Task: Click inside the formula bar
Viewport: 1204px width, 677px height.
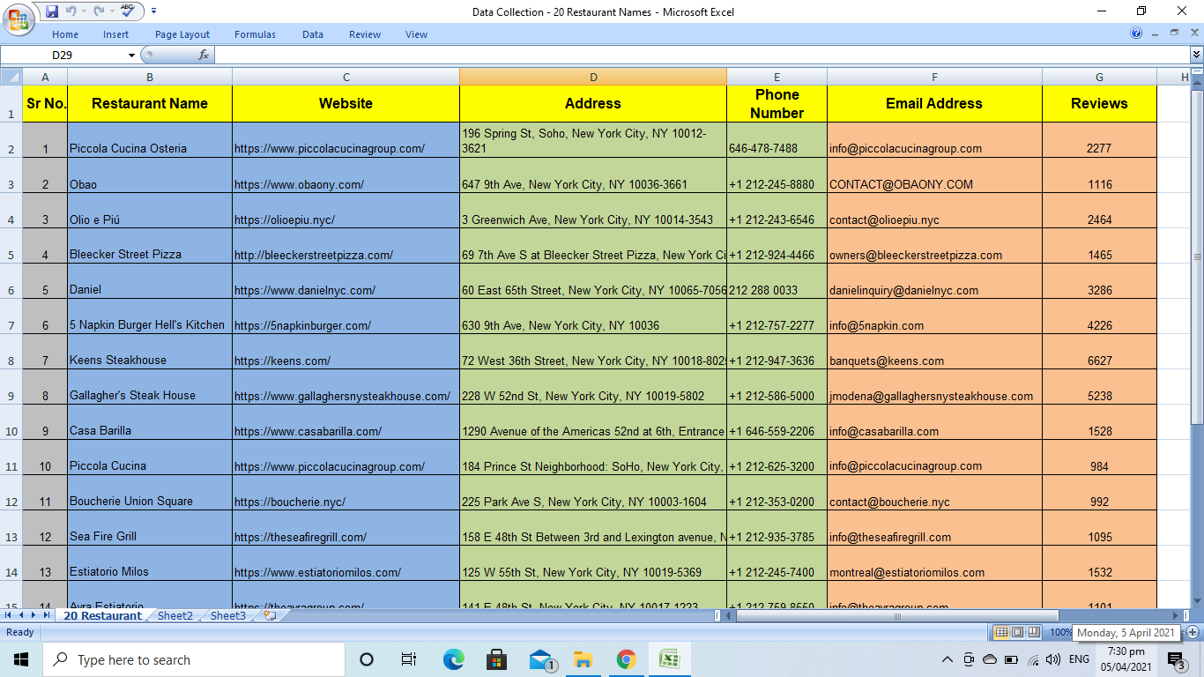Action: point(702,55)
